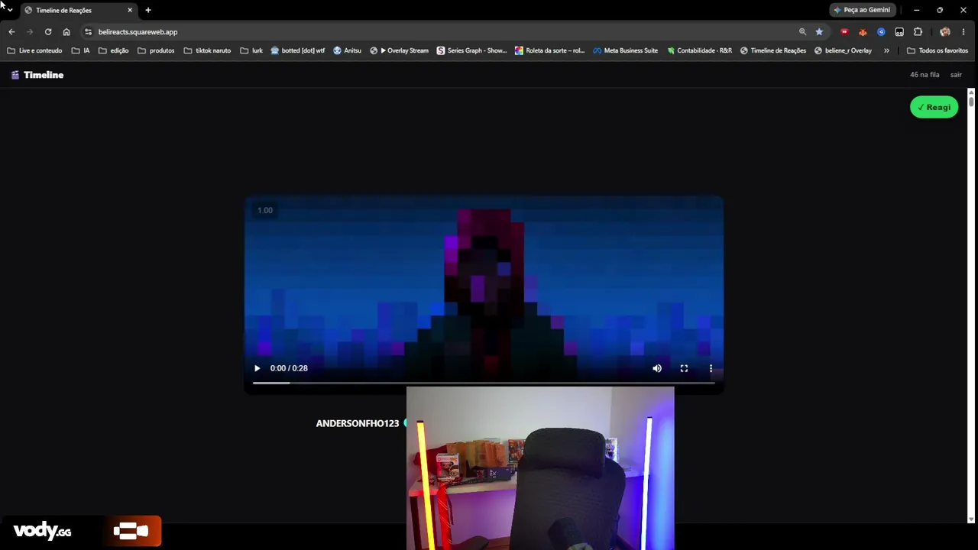Viewport: 978px width, 550px height.
Task: Open the tab search dropdown arrow
Action: point(9,10)
